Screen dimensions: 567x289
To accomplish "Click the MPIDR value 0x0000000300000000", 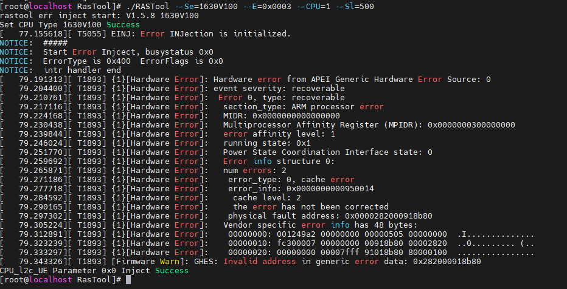I will 471,124.
